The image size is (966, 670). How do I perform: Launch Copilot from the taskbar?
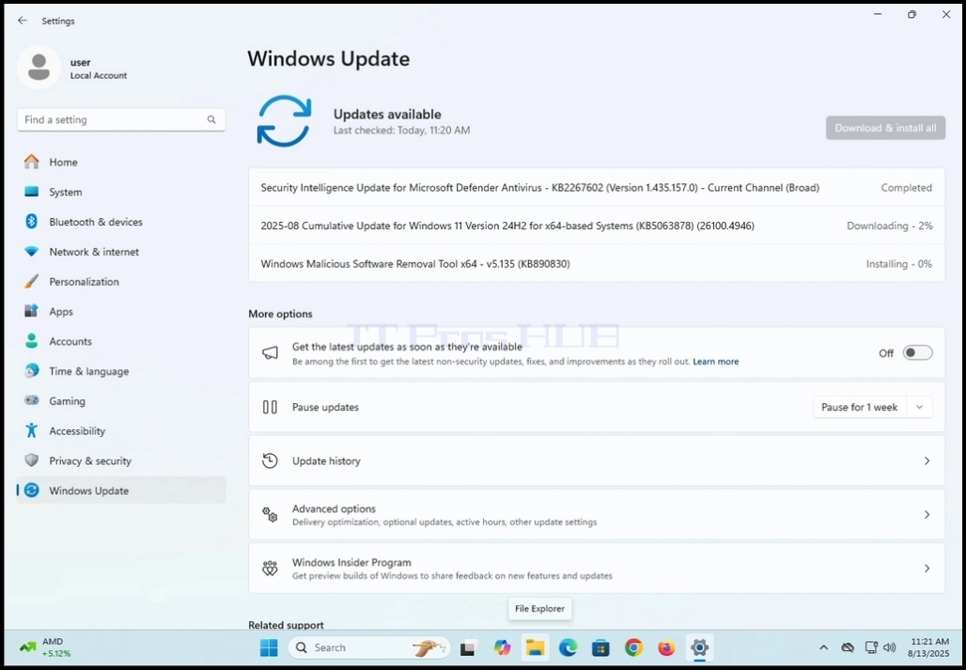click(x=502, y=647)
